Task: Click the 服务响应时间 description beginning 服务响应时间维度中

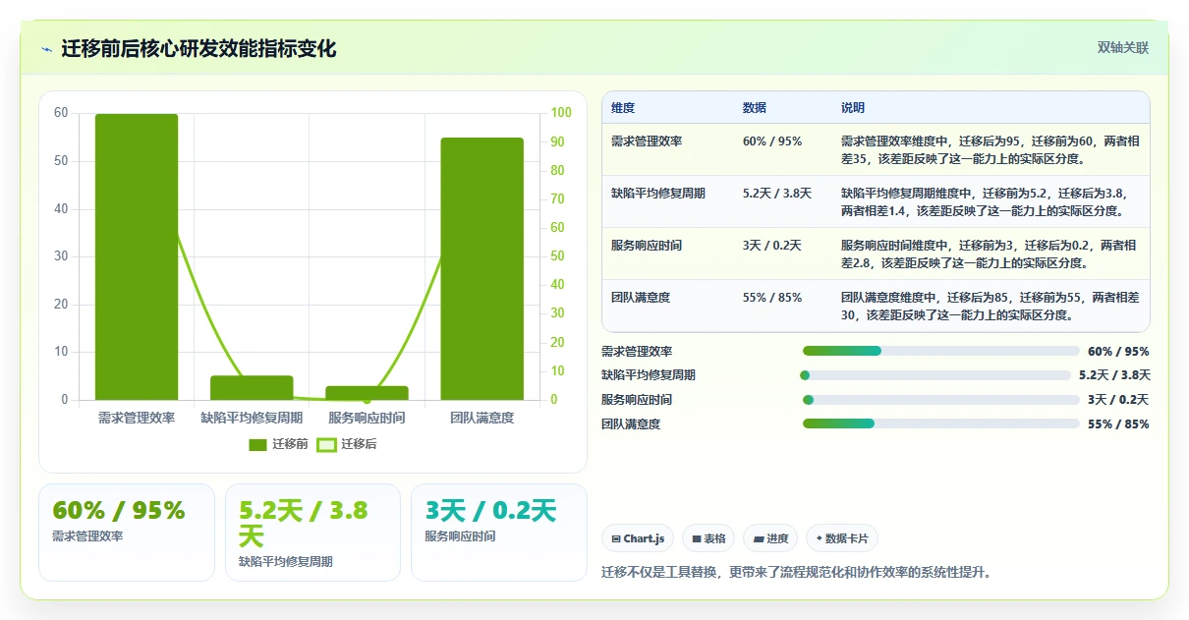Action: 989,254
